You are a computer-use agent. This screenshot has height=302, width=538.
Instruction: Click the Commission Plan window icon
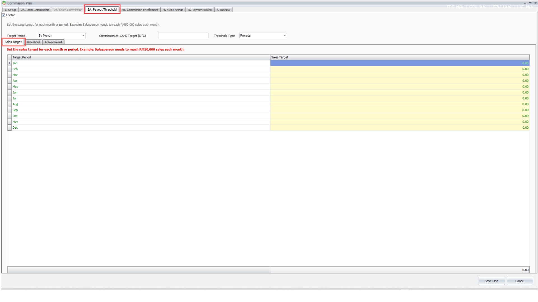tap(4, 3)
